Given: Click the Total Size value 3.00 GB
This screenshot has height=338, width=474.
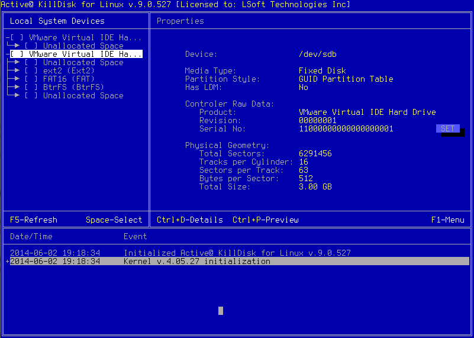Looking at the screenshot, I should (x=315, y=186).
